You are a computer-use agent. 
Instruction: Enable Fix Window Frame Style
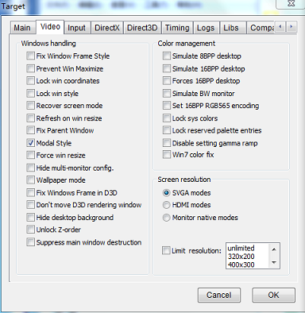click(30, 56)
